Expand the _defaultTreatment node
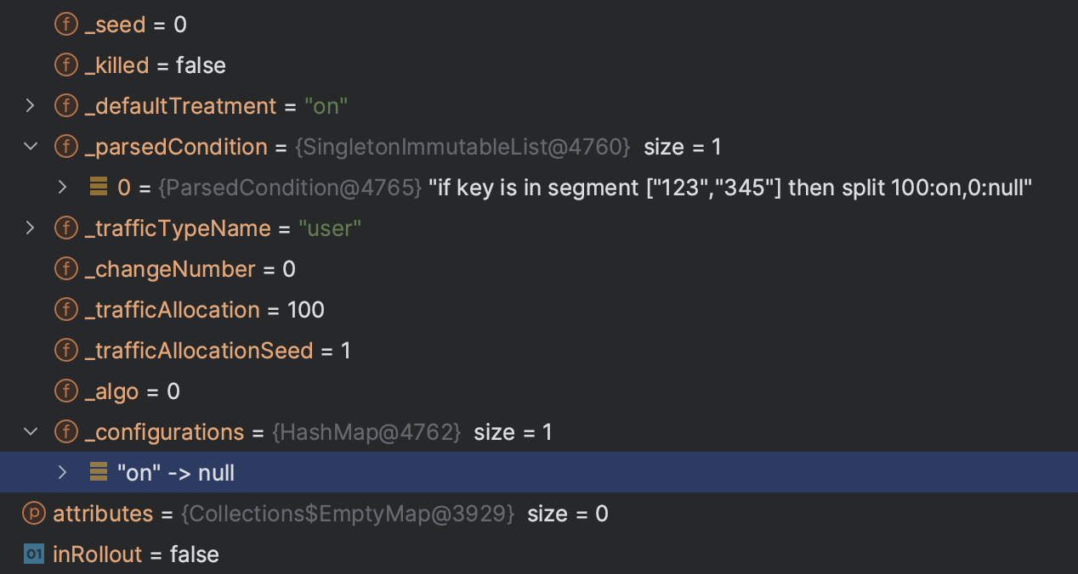 click(31, 106)
